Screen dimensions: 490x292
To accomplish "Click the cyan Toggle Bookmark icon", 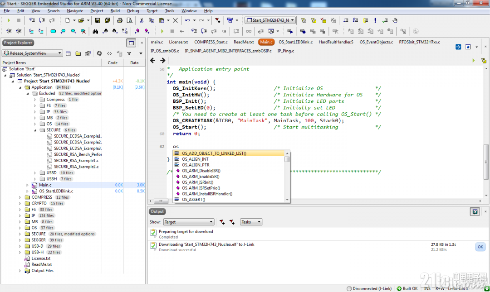I will coord(53,31).
